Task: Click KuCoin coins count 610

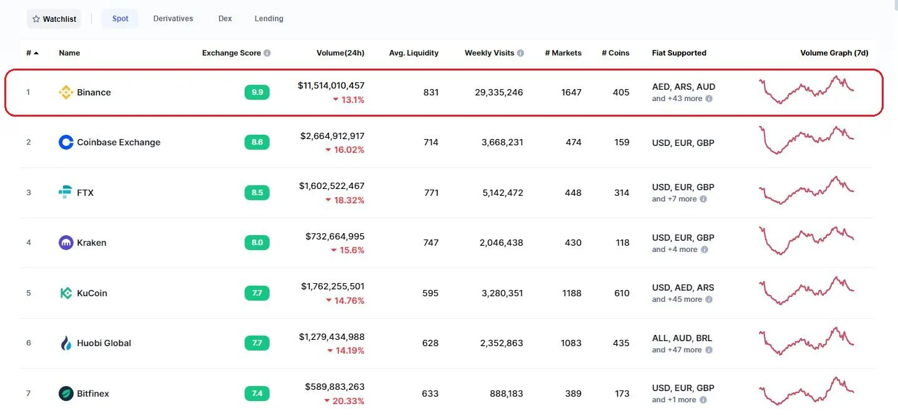Action: [x=622, y=293]
